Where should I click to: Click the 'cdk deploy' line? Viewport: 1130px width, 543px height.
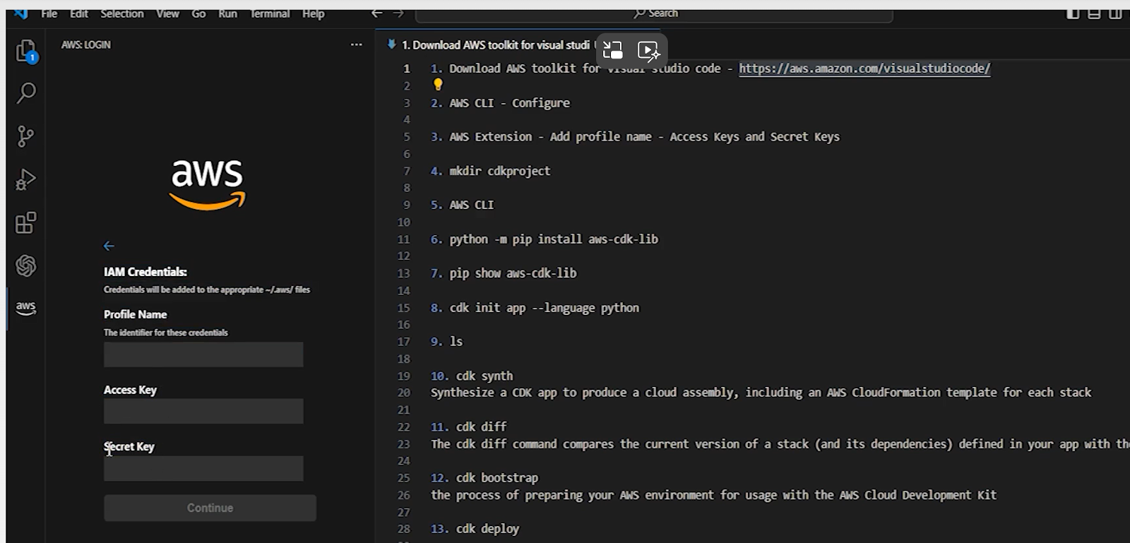(x=475, y=529)
